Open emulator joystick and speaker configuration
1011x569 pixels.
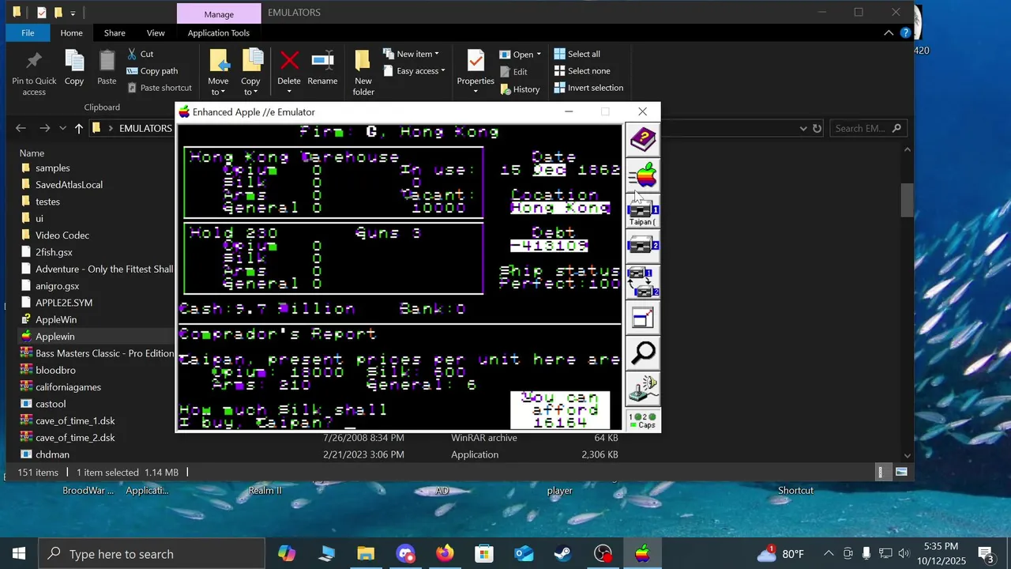[643, 388]
